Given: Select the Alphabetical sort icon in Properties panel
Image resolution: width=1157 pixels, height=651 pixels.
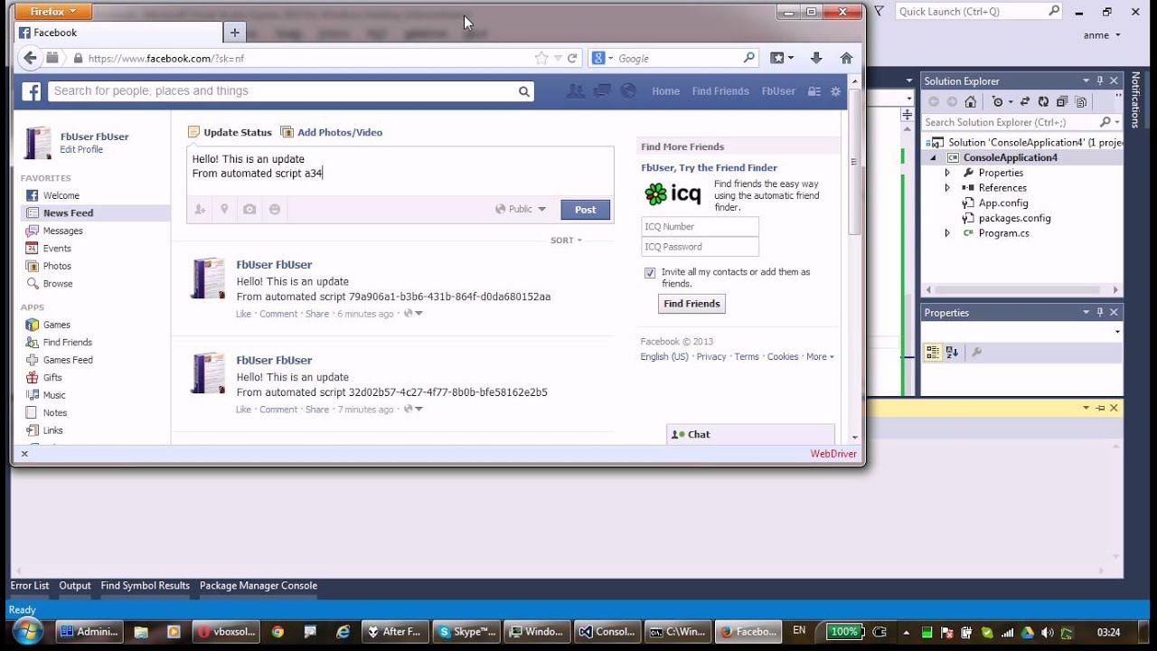Looking at the screenshot, I should pos(952,352).
